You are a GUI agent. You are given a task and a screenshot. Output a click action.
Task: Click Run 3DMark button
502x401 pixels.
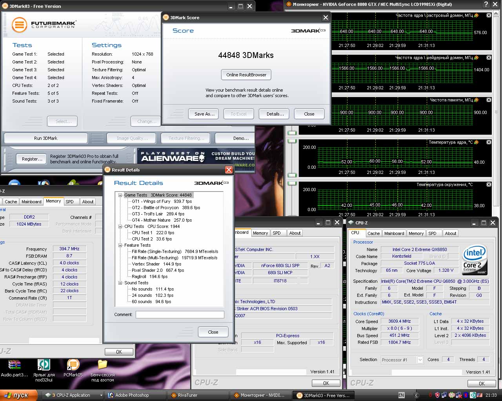[x=45, y=138]
